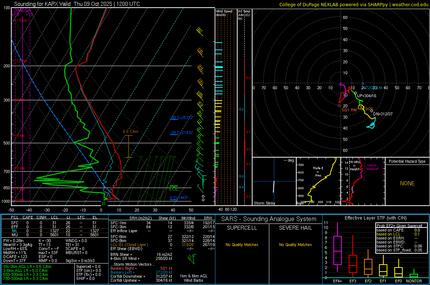Click the SHIP = 0.0 value
The height and width of the screenshot is (285, 430).
click(85, 279)
